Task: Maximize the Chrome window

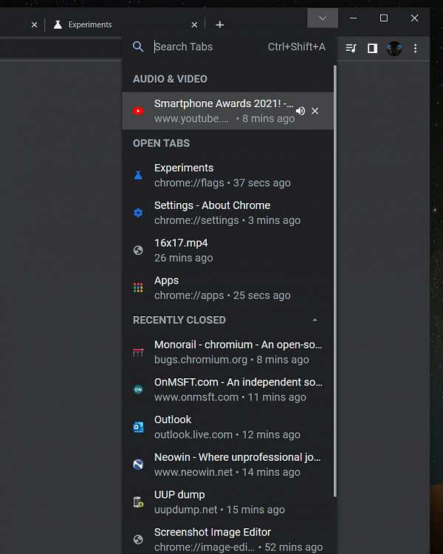Action: click(x=384, y=18)
